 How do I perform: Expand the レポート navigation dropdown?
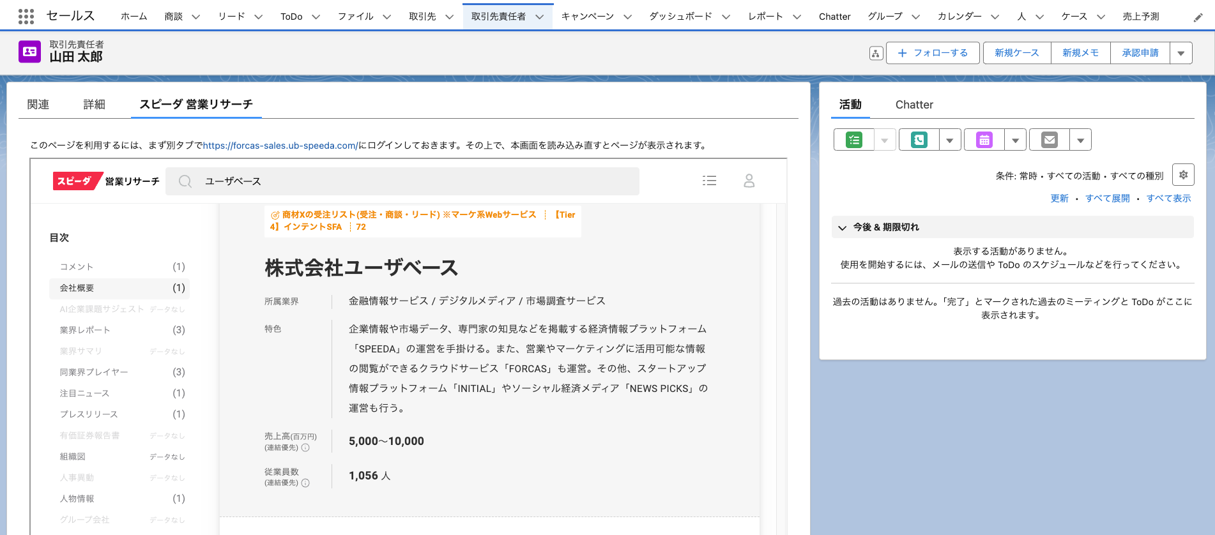[x=797, y=17]
